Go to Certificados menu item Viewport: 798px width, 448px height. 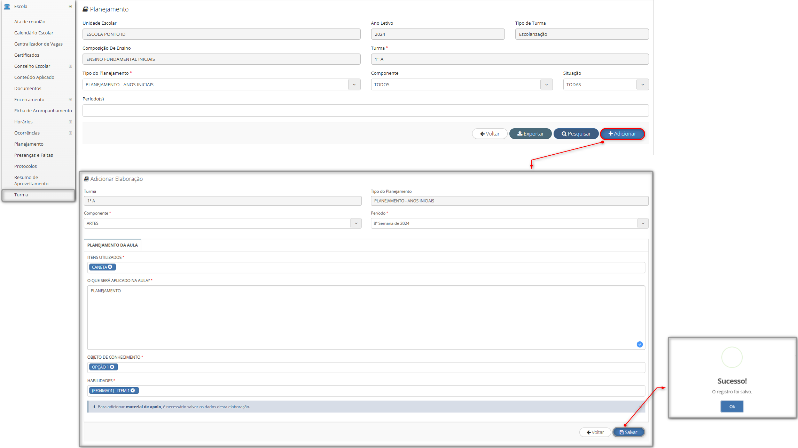[x=27, y=55]
